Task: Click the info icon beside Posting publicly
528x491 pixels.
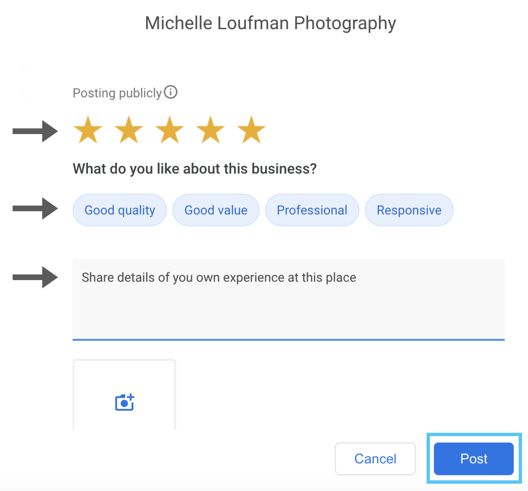Action: pos(171,92)
